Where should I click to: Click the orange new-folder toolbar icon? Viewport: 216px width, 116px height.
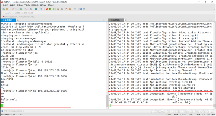click(x=70, y=9)
